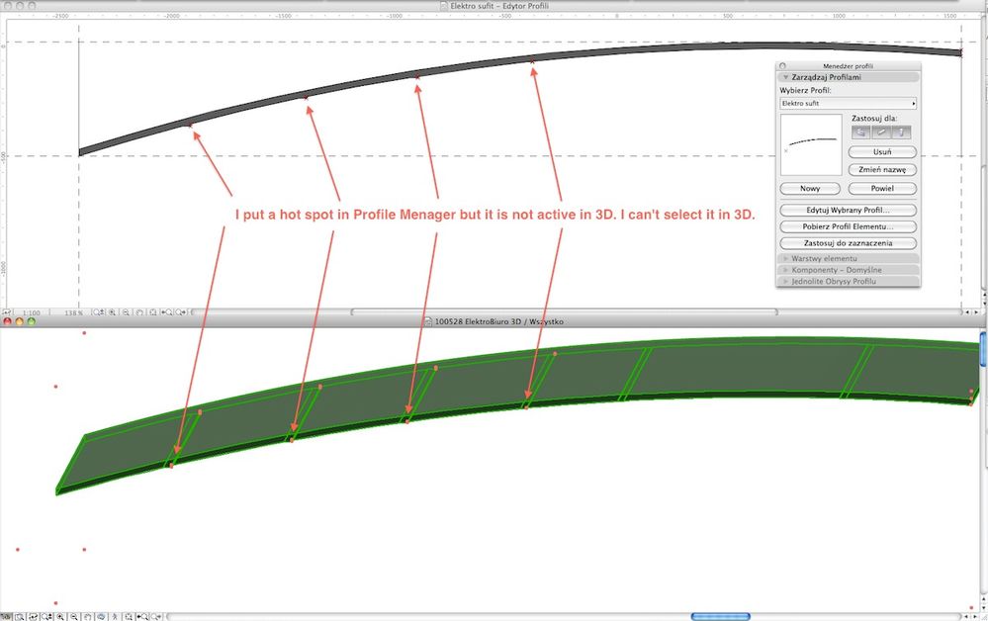Click the 3D window vertical scrollbar thumb
Viewport: 988px width, 621px height.
pos(983,349)
